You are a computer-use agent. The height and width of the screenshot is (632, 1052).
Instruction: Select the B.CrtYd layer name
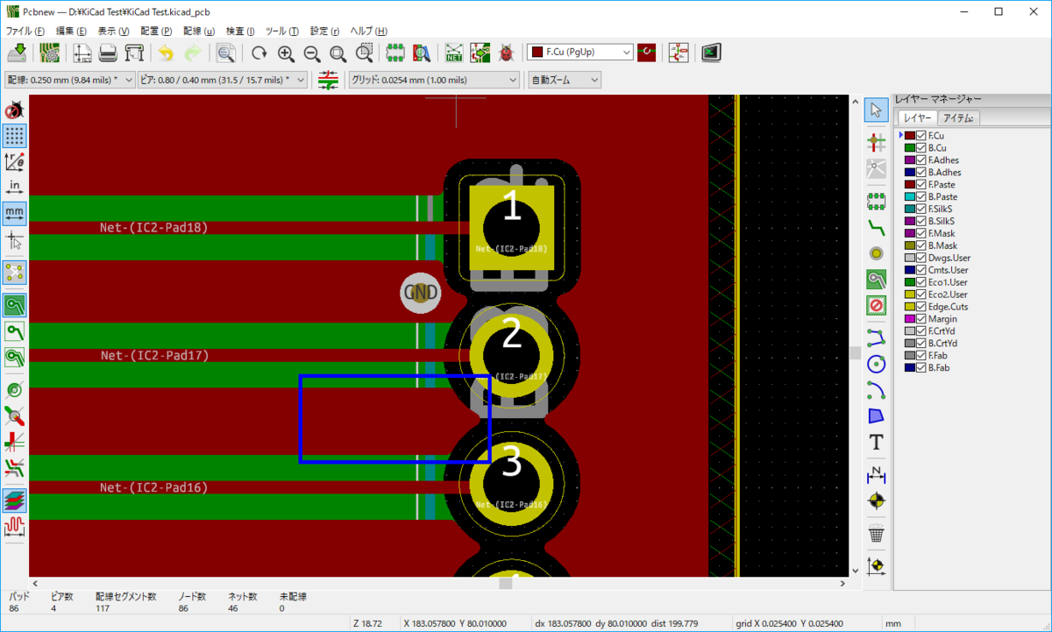coord(945,344)
